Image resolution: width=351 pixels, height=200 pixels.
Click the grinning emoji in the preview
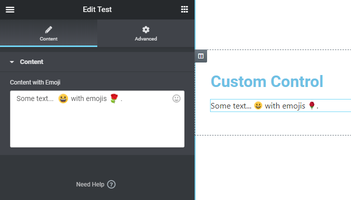point(258,105)
